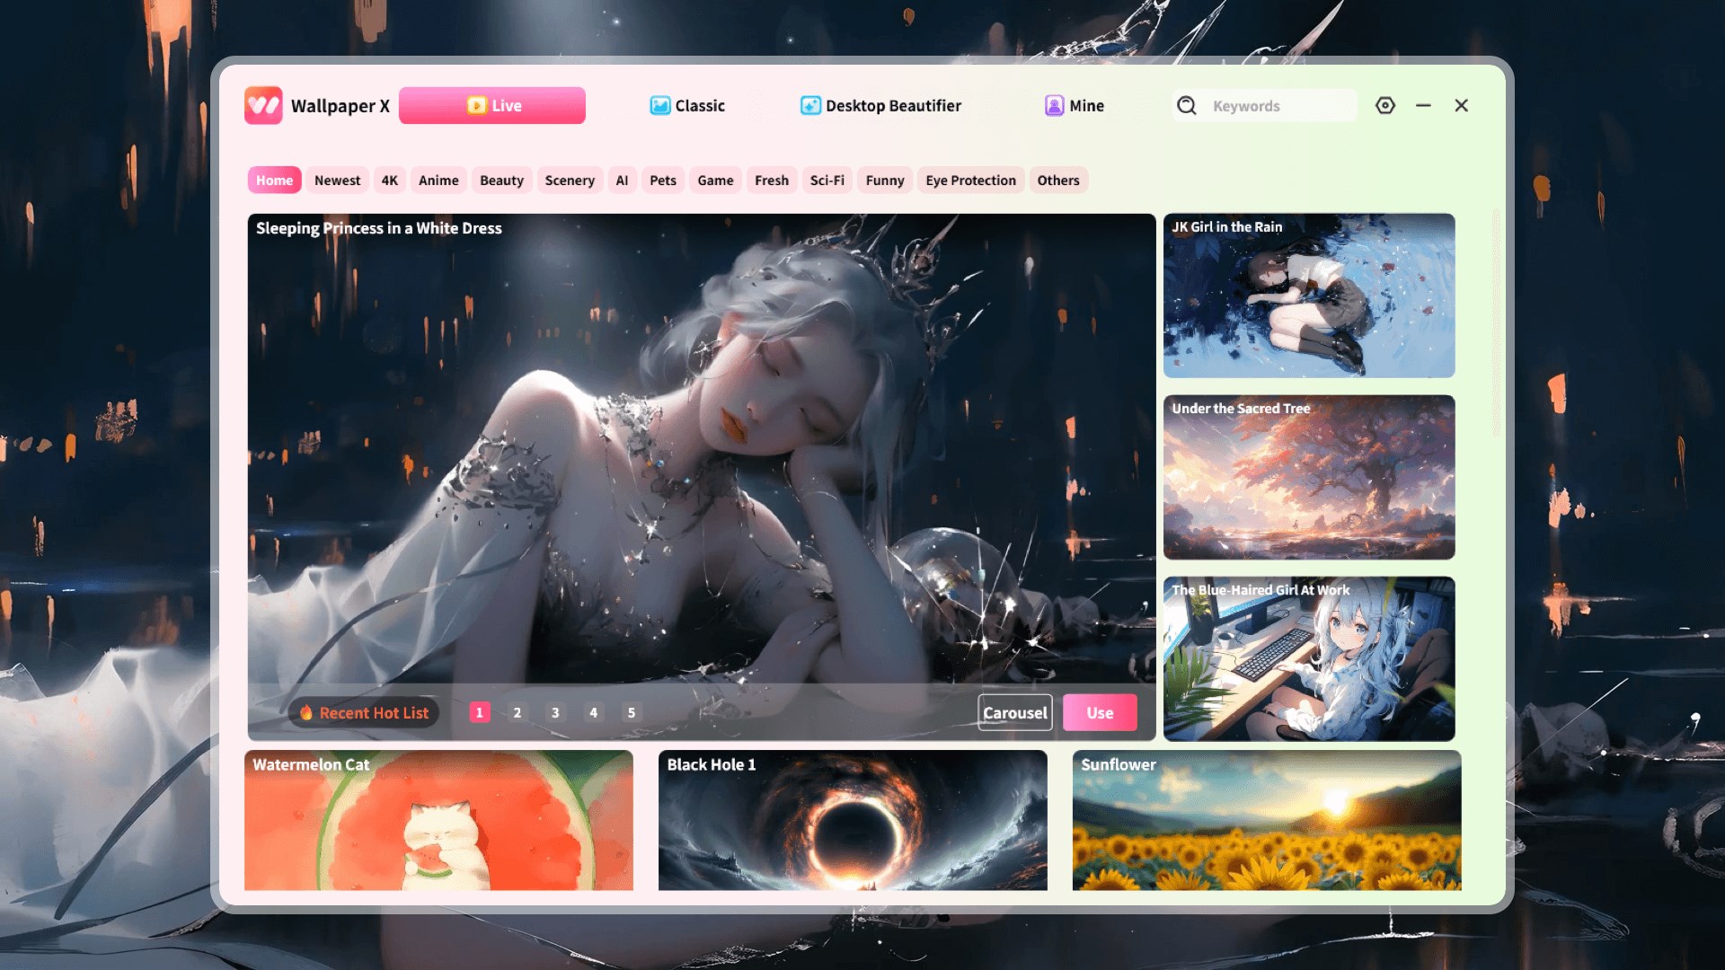Image resolution: width=1725 pixels, height=970 pixels.
Task: Switch to the Anime category tab
Action: coord(438,180)
